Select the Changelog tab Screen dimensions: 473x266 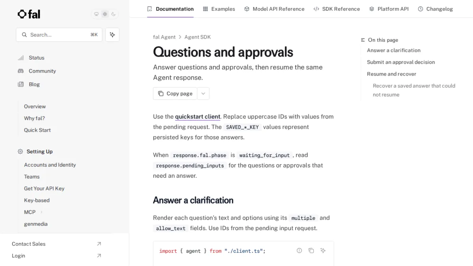(x=435, y=9)
